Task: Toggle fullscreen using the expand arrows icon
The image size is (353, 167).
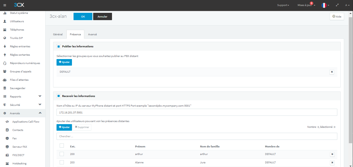Action: coord(337,5)
